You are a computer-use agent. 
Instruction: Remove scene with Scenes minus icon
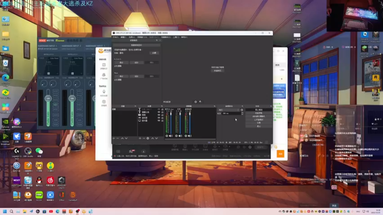click(118, 138)
